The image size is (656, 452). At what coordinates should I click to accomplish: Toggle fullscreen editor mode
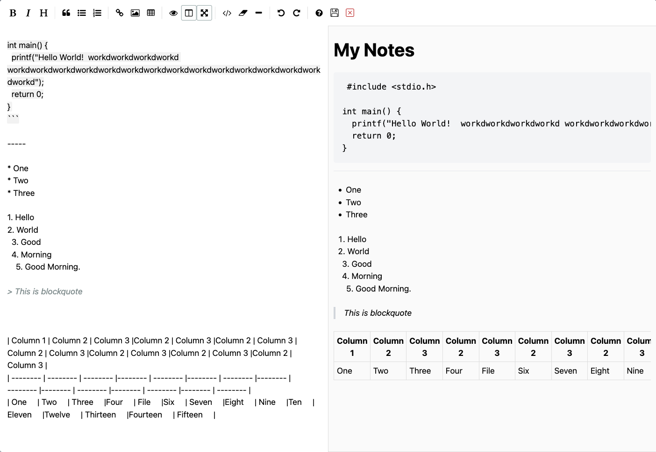[x=204, y=13]
